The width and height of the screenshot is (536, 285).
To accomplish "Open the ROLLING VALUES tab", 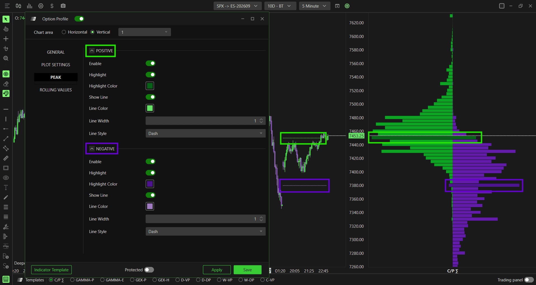I will tap(56, 90).
